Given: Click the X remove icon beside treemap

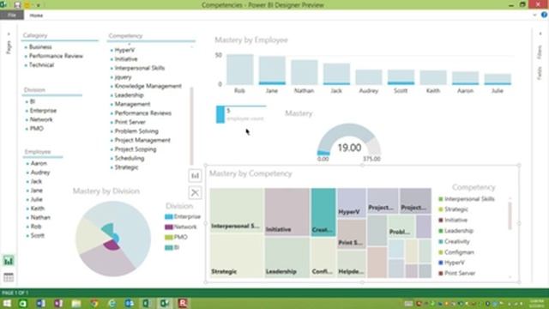Looking at the screenshot, I should [195, 192].
